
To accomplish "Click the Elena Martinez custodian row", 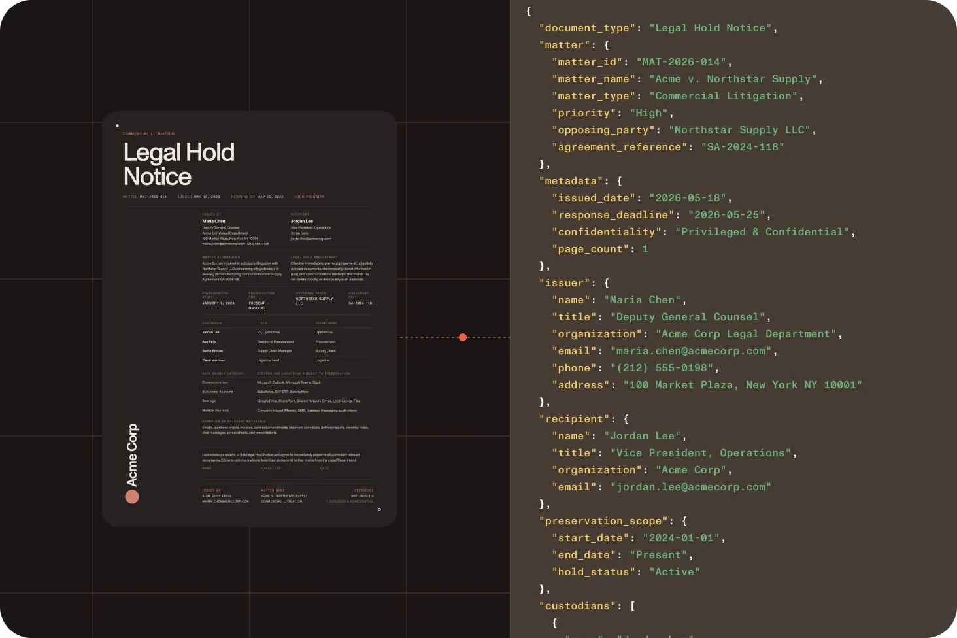I will click(288, 360).
